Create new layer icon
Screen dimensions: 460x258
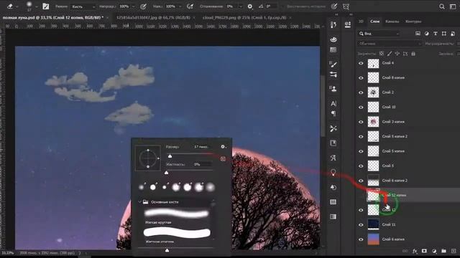[x=454, y=251]
